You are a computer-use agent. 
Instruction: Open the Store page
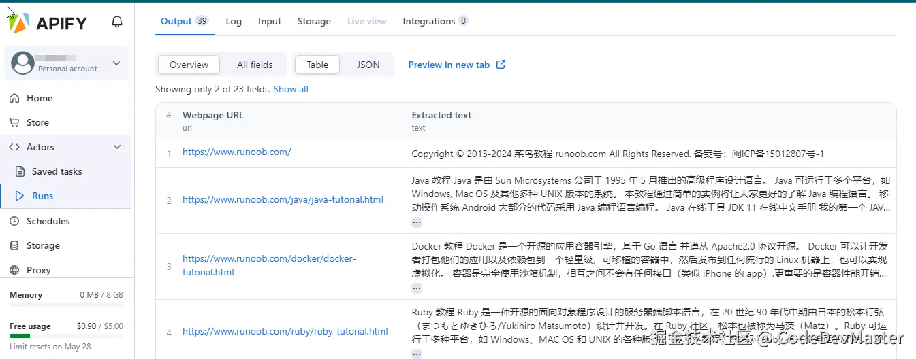(37, 122)
